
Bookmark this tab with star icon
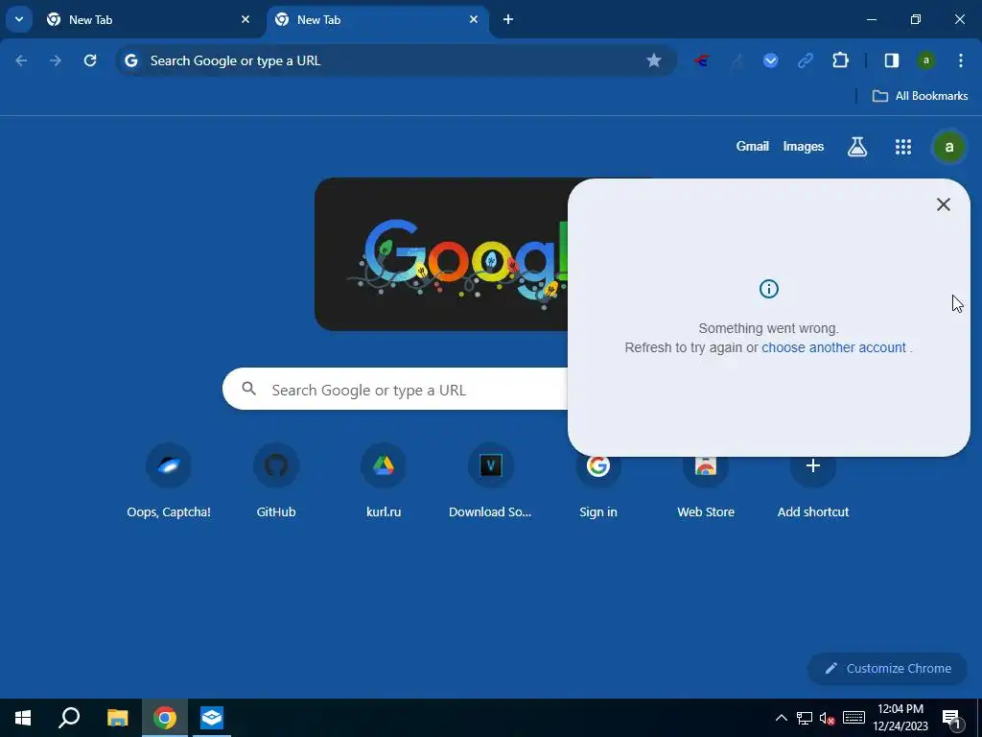point(654,60)
